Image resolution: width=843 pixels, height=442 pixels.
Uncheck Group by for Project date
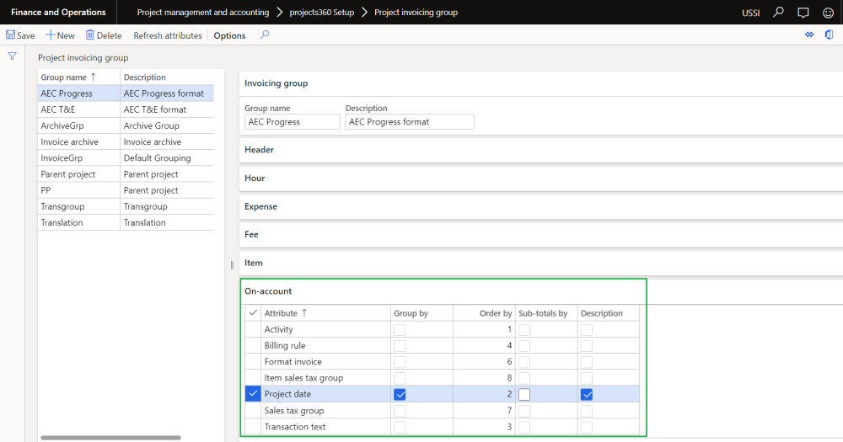click(400, 394)
